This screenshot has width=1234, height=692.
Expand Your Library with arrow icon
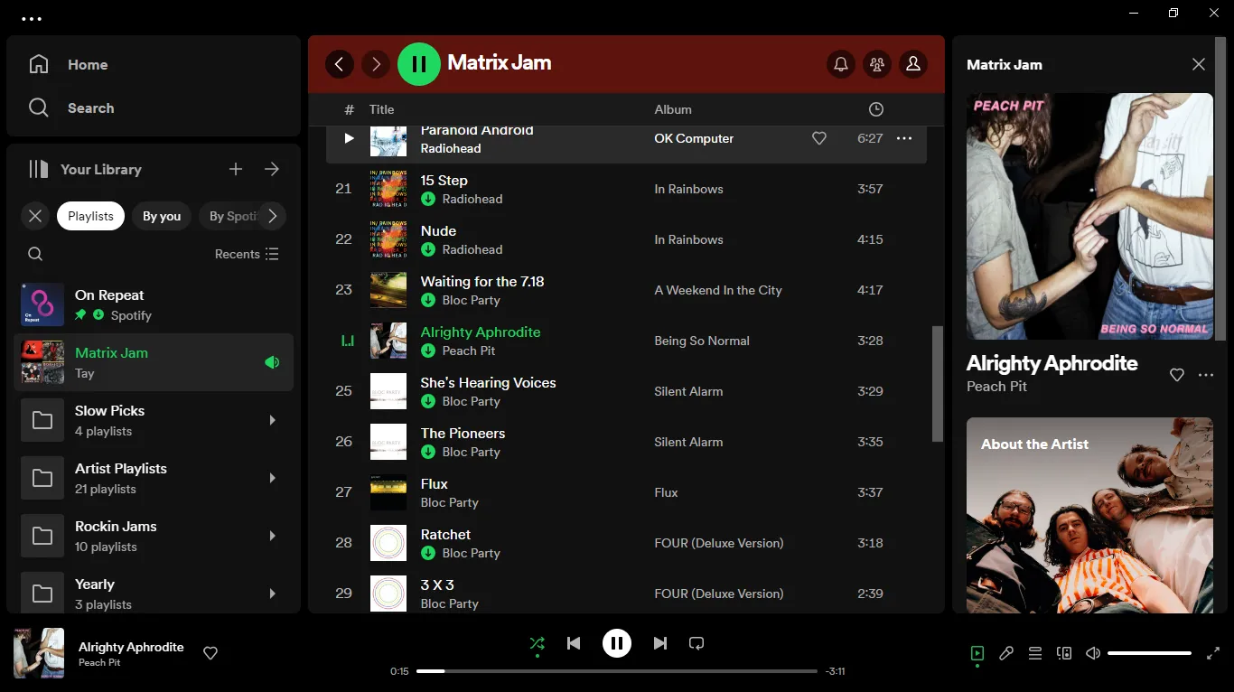click(272, 169)
